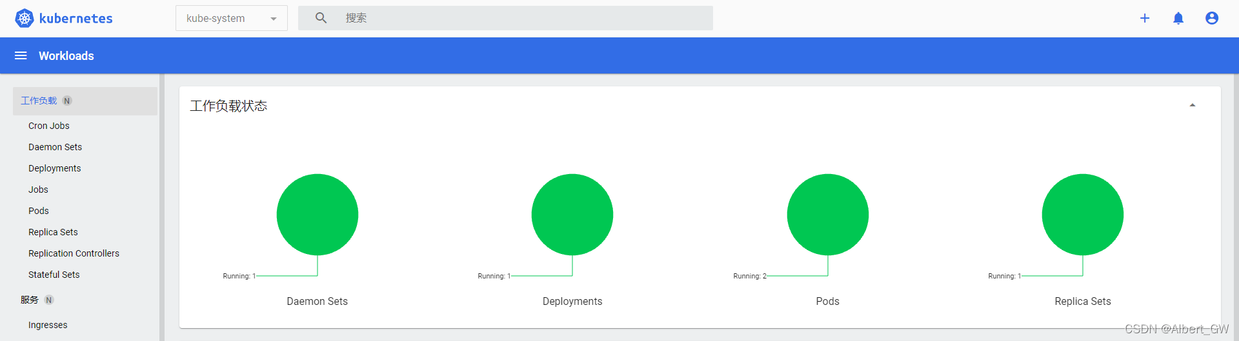
Task: Click the N badge beside 工作负载
Action: [x=67, y=101]
